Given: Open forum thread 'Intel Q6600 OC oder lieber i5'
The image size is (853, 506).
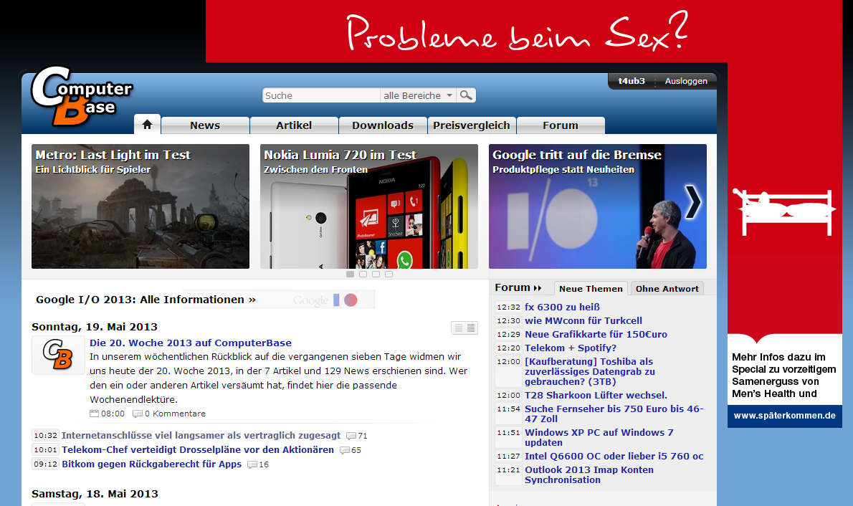Looking at the screenshot, I should pyautogui.click(x=614, y=456).
